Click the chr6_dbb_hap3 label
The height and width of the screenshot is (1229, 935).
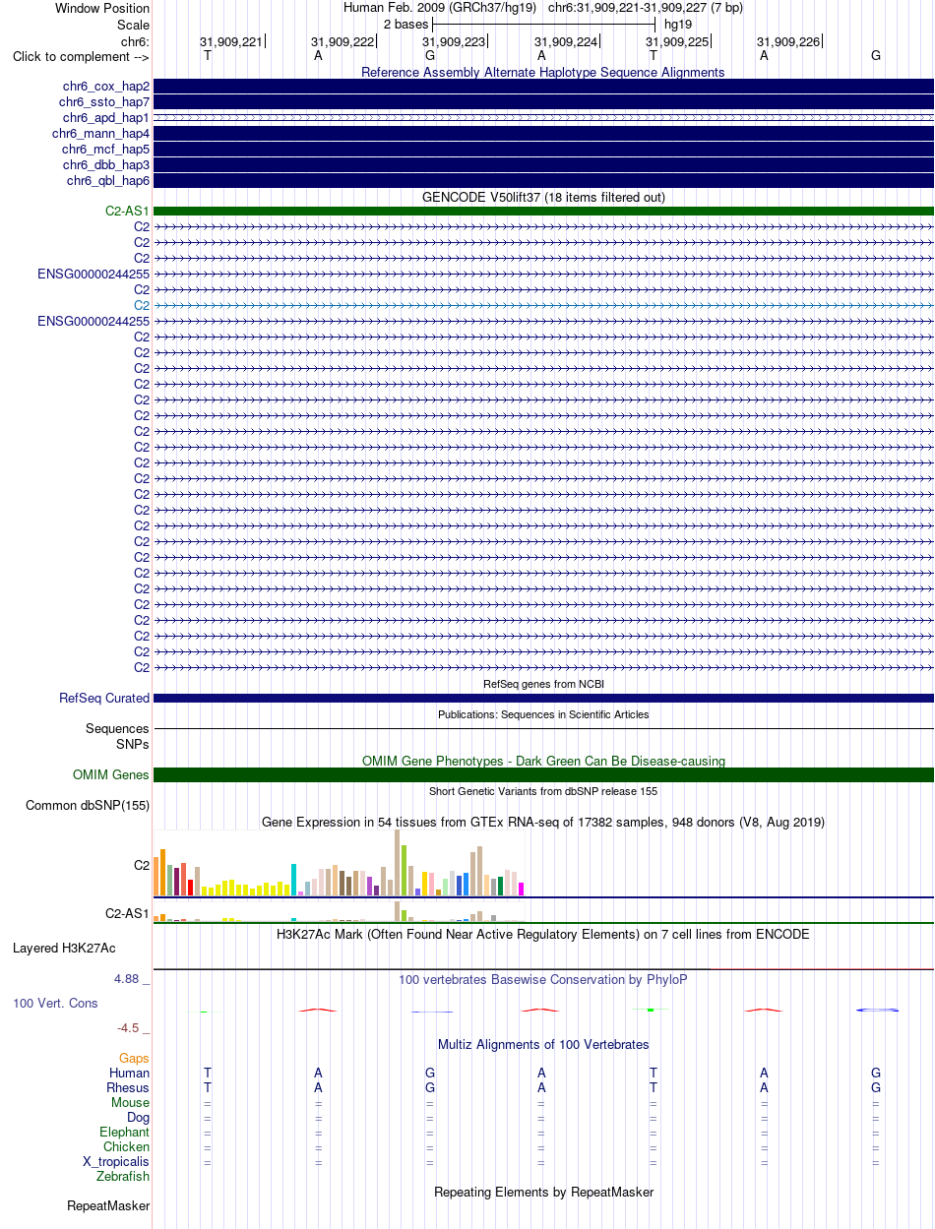click(106, 165)
